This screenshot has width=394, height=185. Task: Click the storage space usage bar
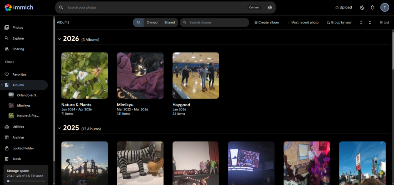point(25,181)
